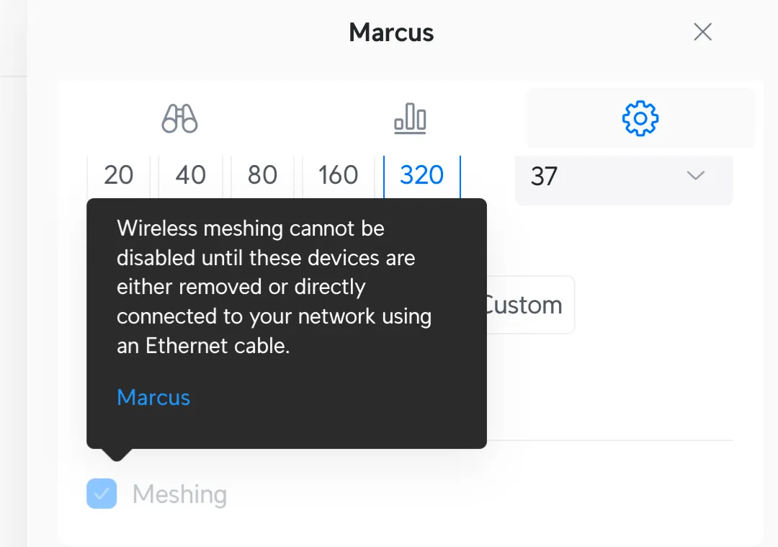Expand the chevron next to 37
Image resolution: width=778 pixels, height=547 pixels.
pos(694,175)
